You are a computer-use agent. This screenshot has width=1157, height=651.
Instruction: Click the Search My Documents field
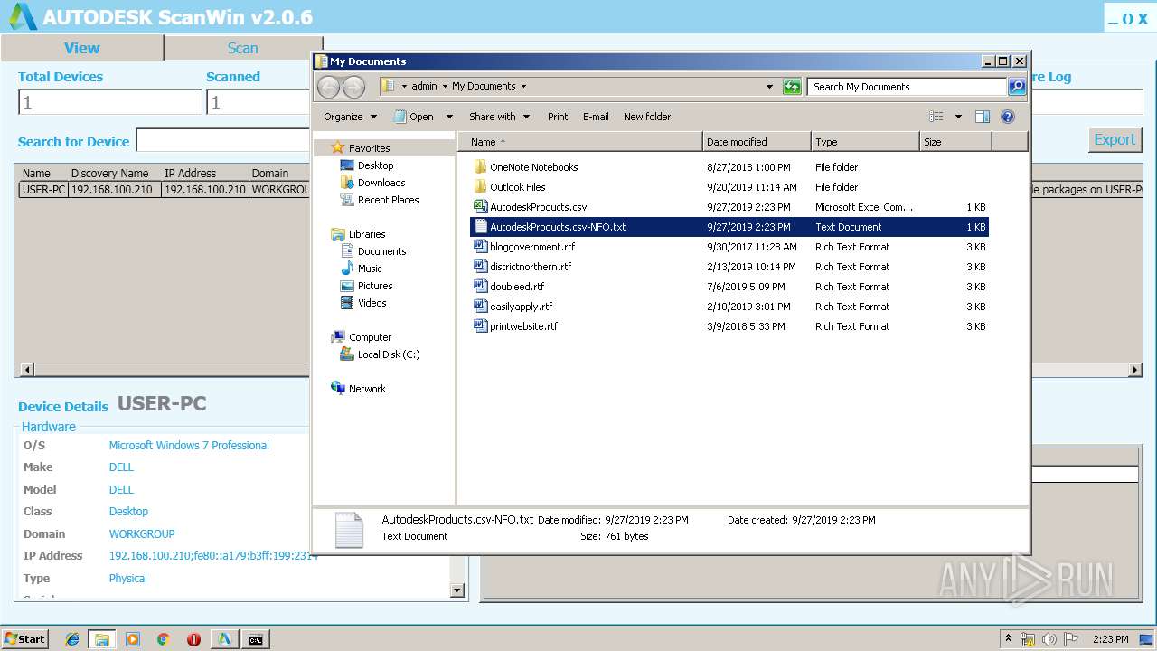click(x=907, y=87)
